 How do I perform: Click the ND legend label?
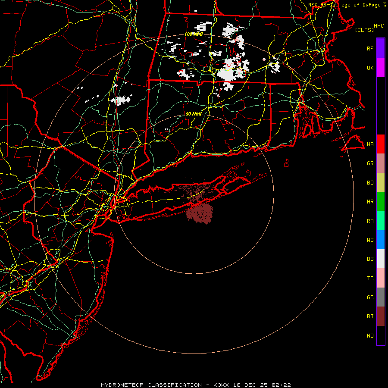(x=370, y=336)
